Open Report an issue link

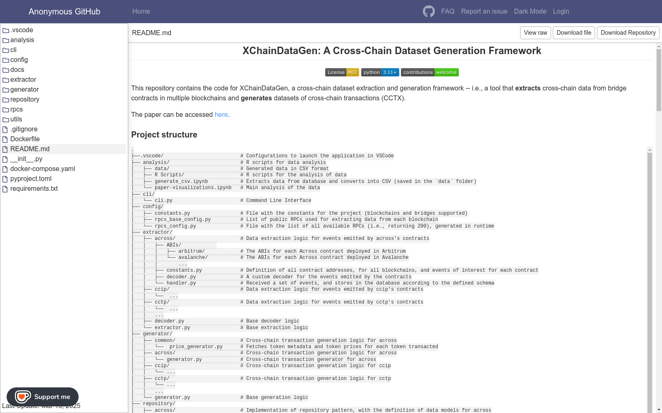[x=484, y=12]
